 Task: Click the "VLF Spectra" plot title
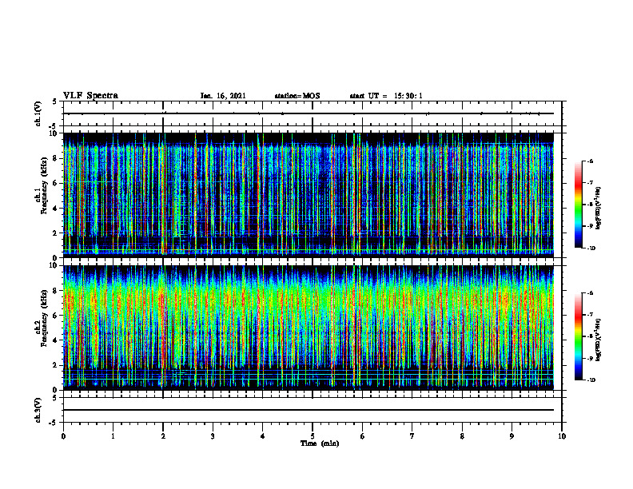point(90,96)
